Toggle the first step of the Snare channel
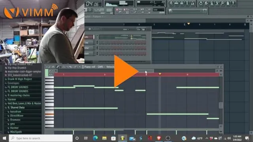 100,54
